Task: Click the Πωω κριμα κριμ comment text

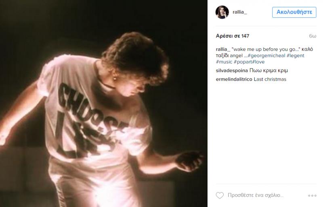Action: click(x=268, y=70)
